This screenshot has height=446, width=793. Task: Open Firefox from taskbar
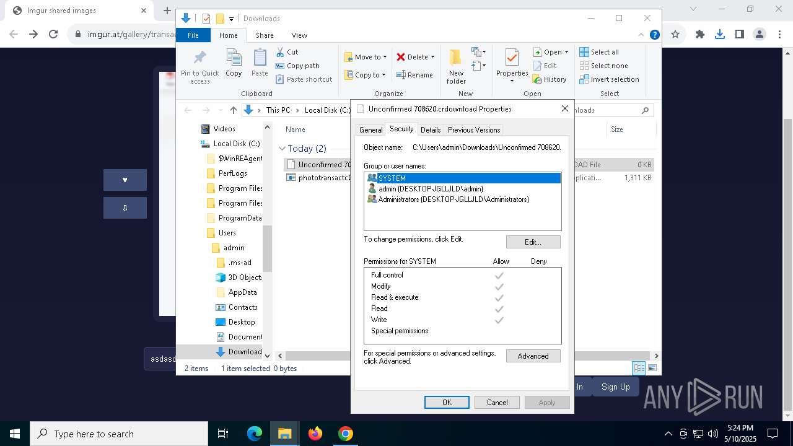coord(315,434)
